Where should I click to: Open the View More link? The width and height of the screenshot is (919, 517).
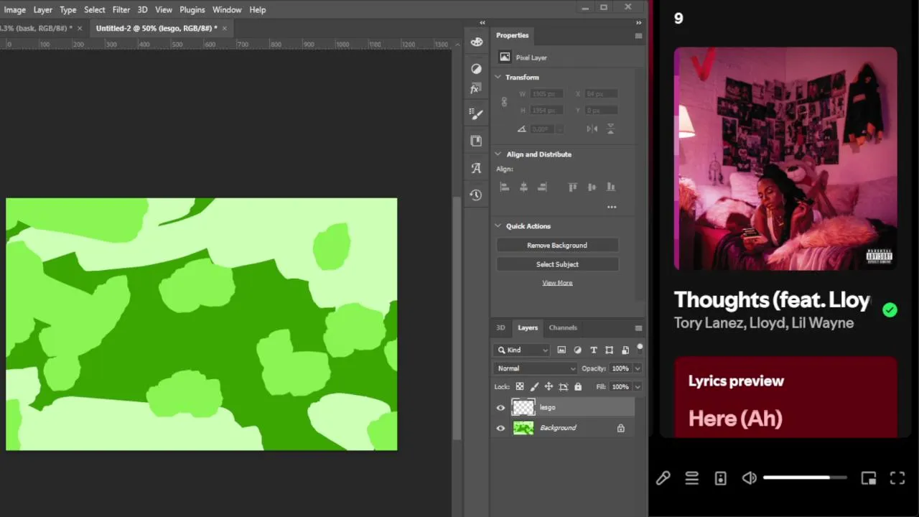pos(557,283)
